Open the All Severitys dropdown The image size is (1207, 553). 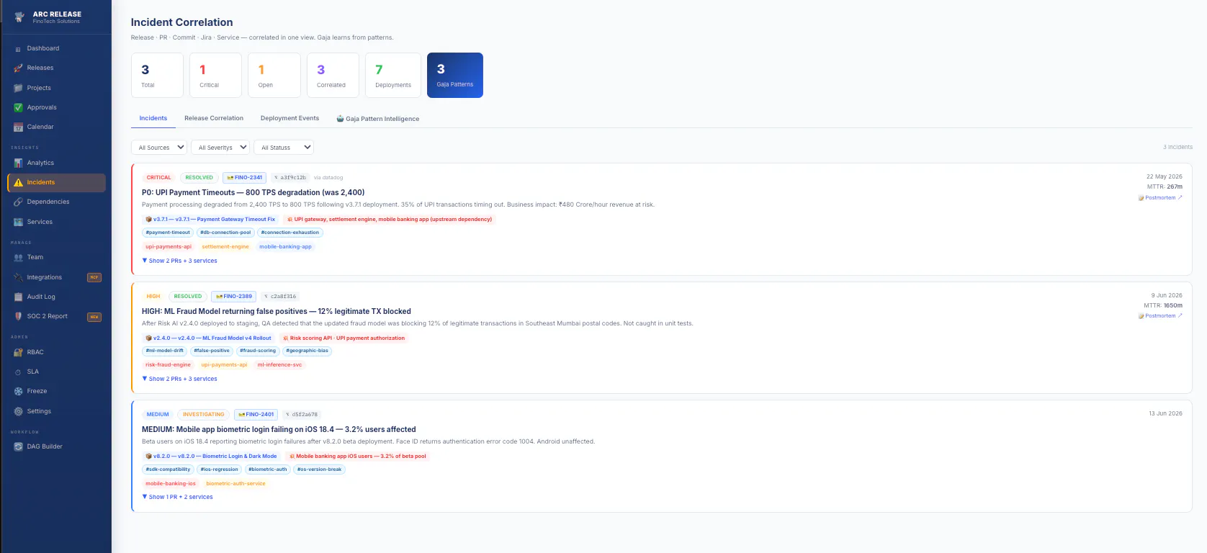220,147
